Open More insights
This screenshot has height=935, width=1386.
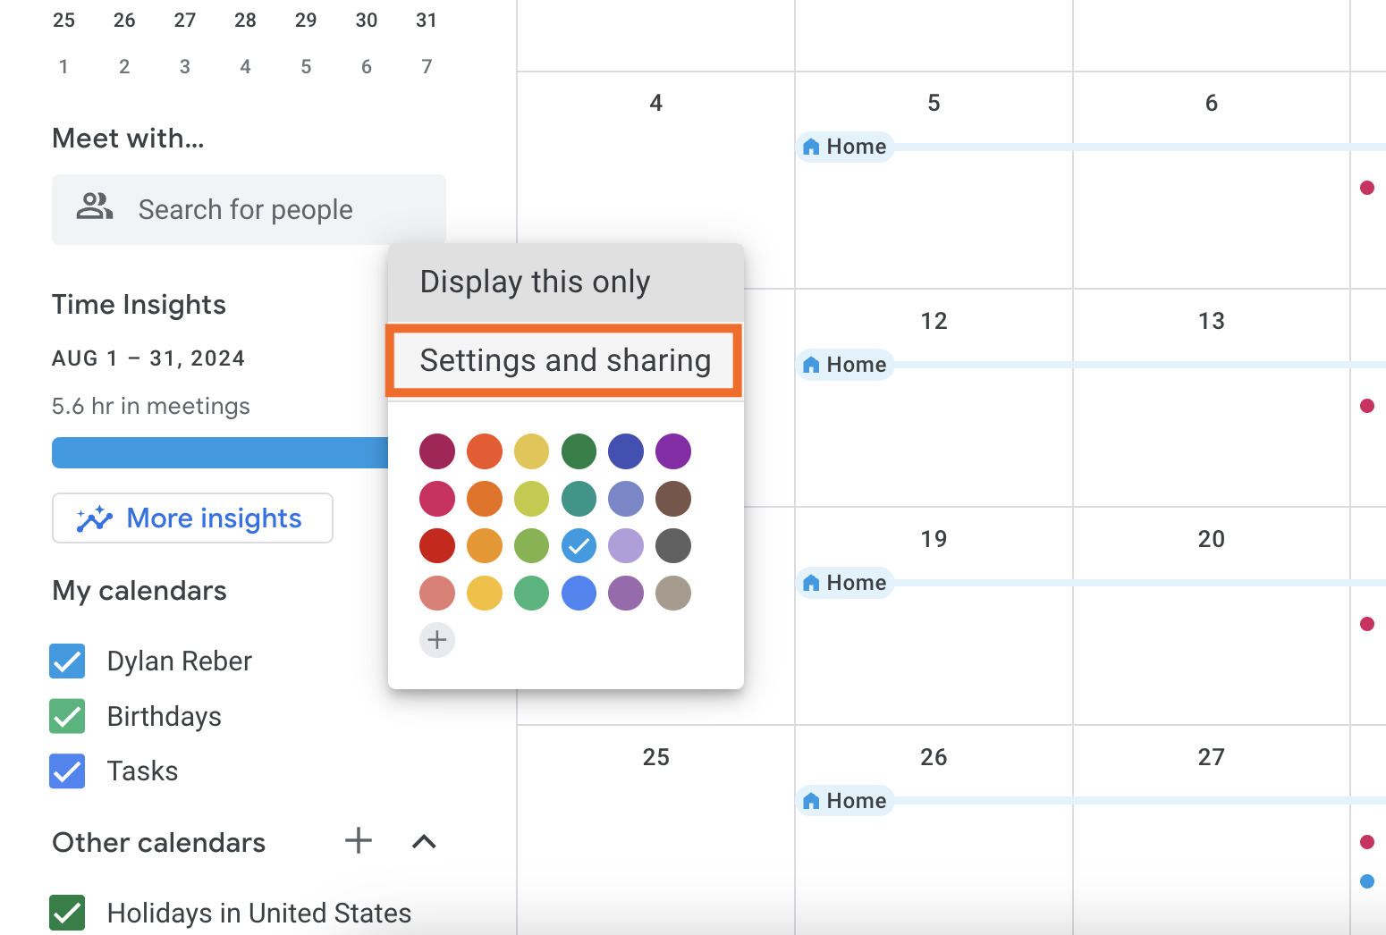pyautogui.click(x=192, y=518)
